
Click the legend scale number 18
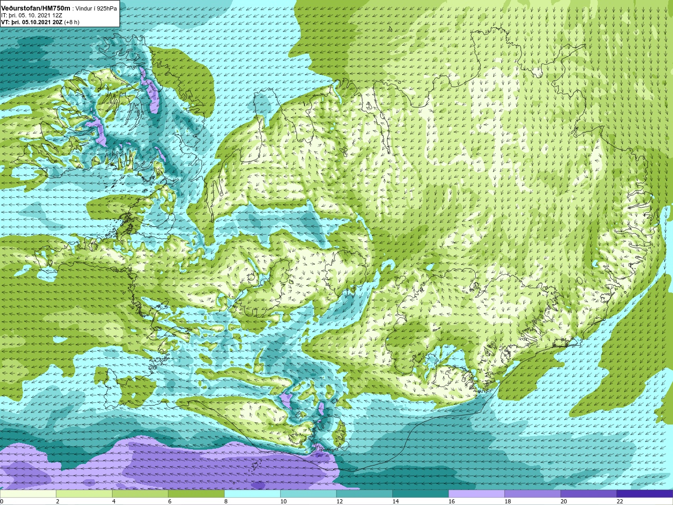[x=508, y=501]
